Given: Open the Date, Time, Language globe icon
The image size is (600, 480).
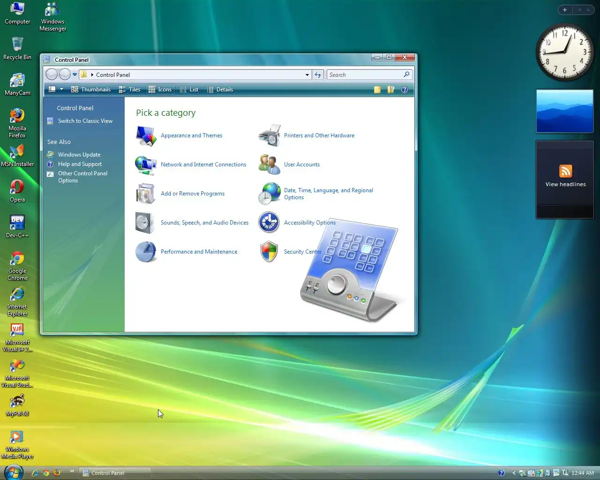Looking at the screenshot, I should point(270,194).
